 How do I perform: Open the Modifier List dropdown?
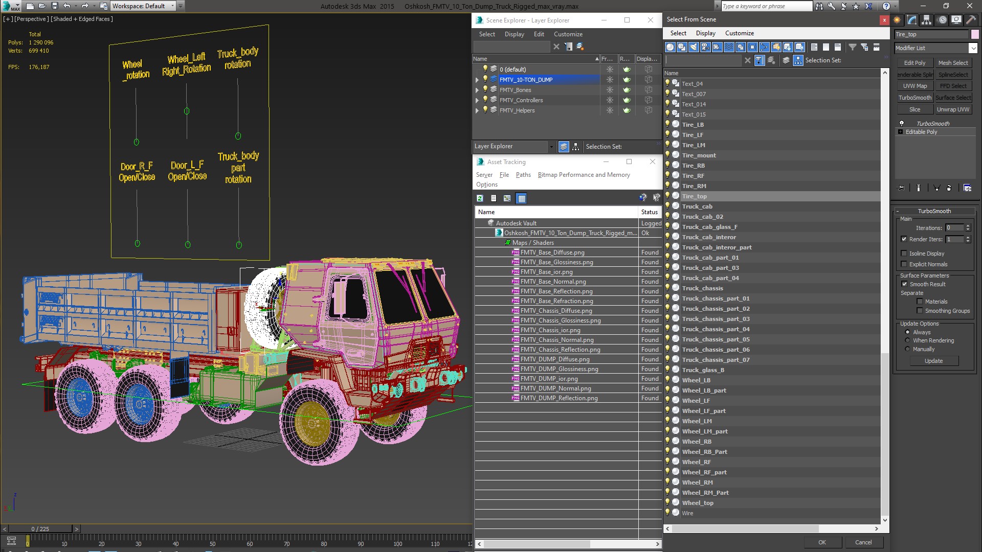tap(972, 48)
